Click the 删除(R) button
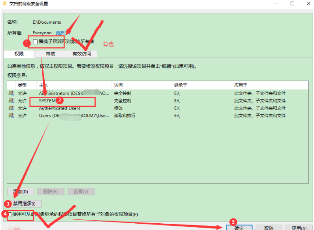The height and width of the screenshot is (230, 314). pos(51,192)
